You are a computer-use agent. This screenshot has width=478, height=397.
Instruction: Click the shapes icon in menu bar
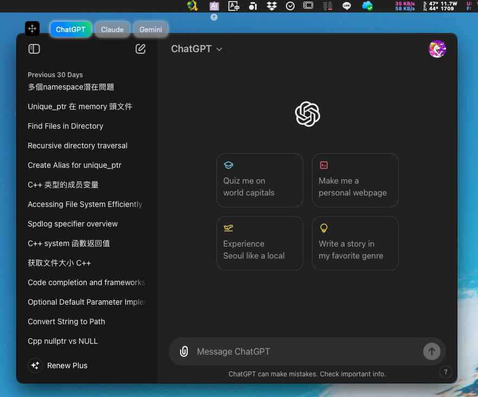coord(253,6)
